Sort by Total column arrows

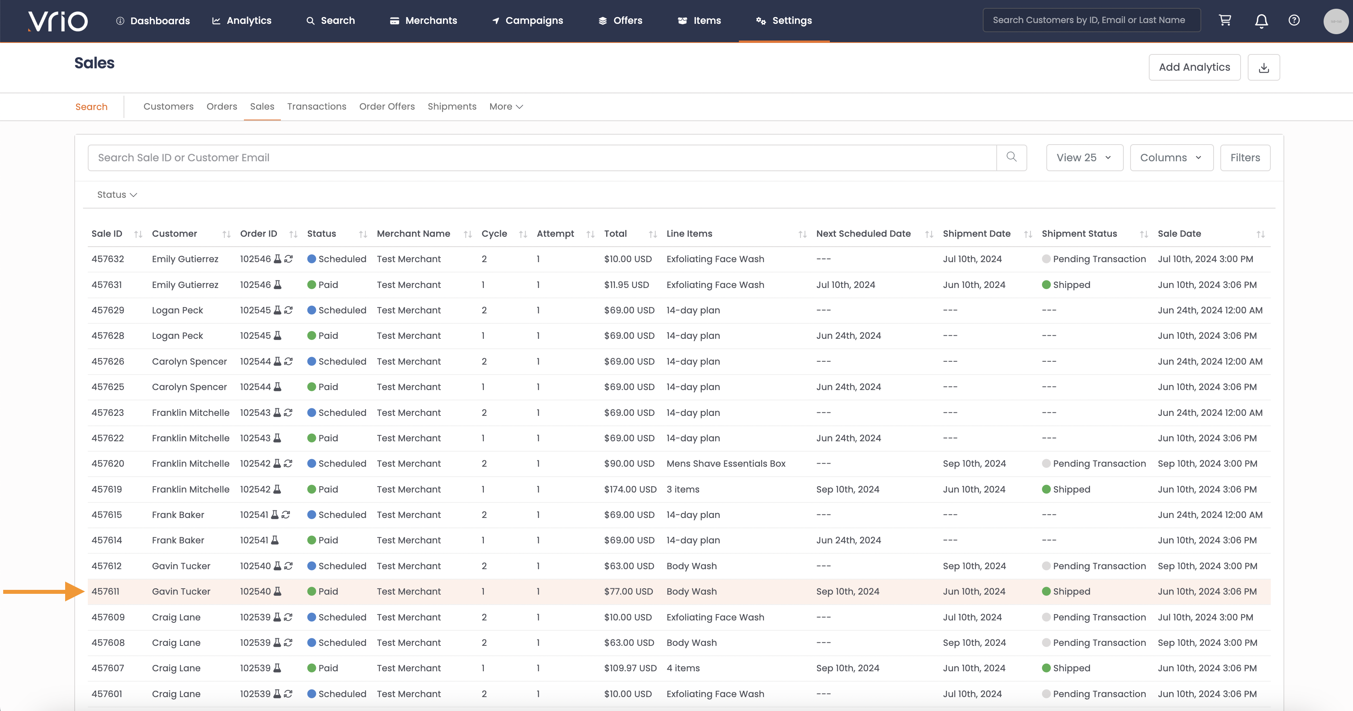pyautogui.click(x=653, y=234)
